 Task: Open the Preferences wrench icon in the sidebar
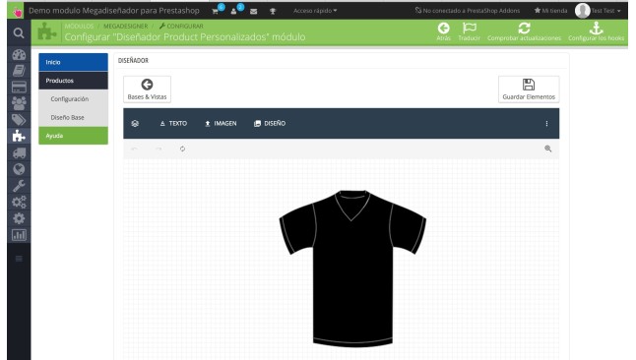(x=19, y=186)
